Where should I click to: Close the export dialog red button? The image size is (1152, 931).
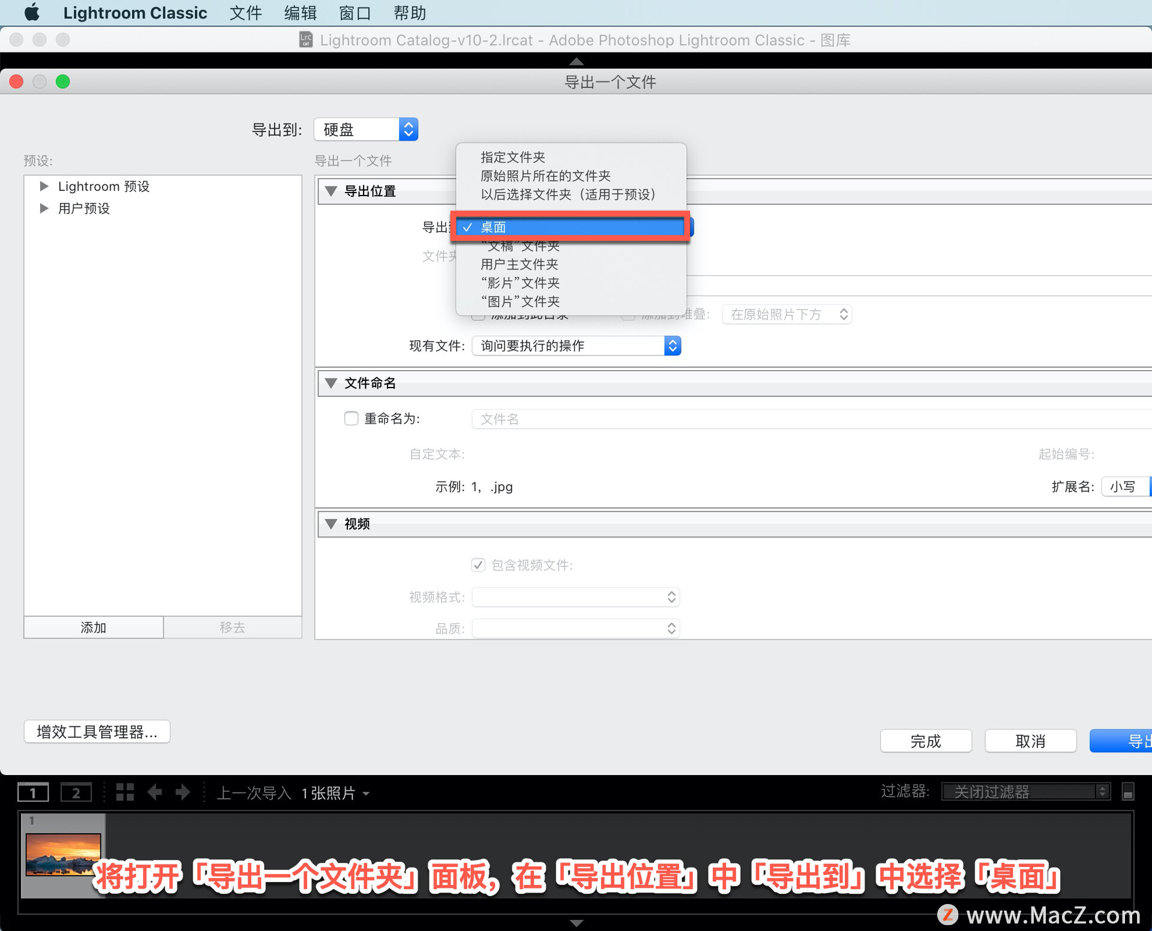[x=17, y=82]
